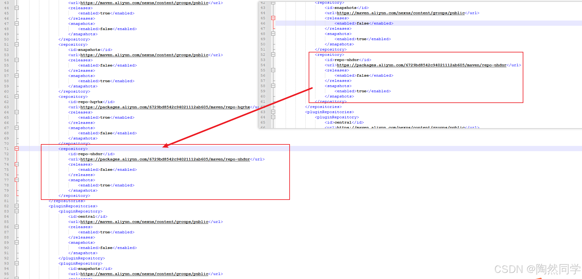Open the maven.aliyun.com URL on line 44, right editor
The width and height of the screenshot is (582, 279).
pyautogui.click(x=401, y=13)
